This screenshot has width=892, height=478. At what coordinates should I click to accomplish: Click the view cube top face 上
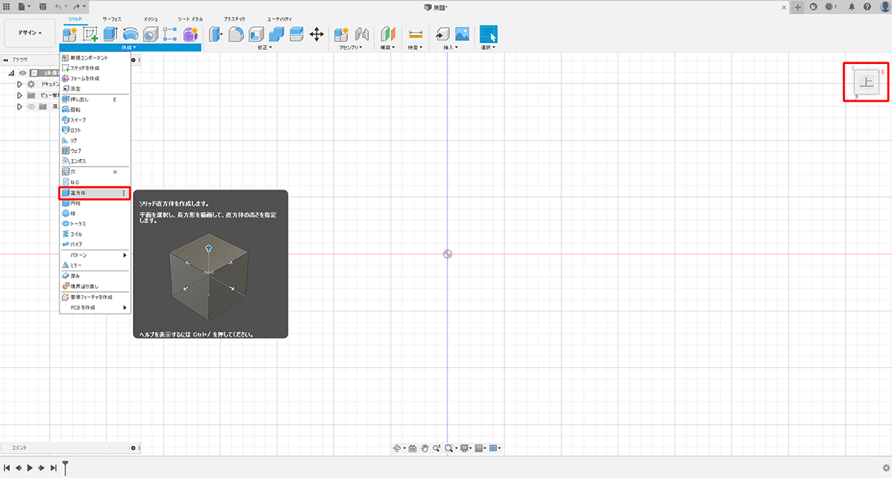tap(867, 83)
